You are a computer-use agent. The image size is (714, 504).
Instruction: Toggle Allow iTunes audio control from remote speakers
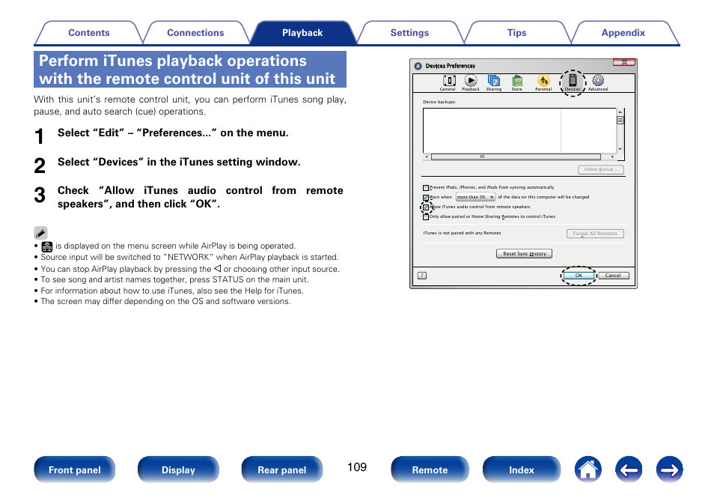(426, 207)
